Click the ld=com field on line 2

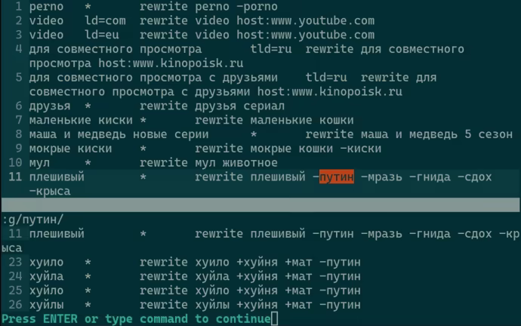point(105,20)
